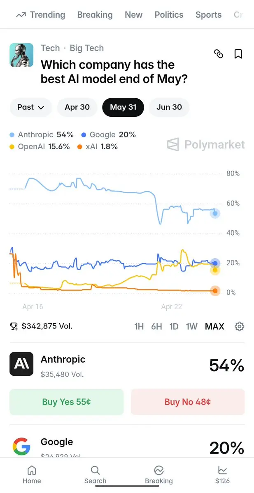Buy No on Anthropic at 48 cents
This screenshot has height=493, width=254.
188,402
